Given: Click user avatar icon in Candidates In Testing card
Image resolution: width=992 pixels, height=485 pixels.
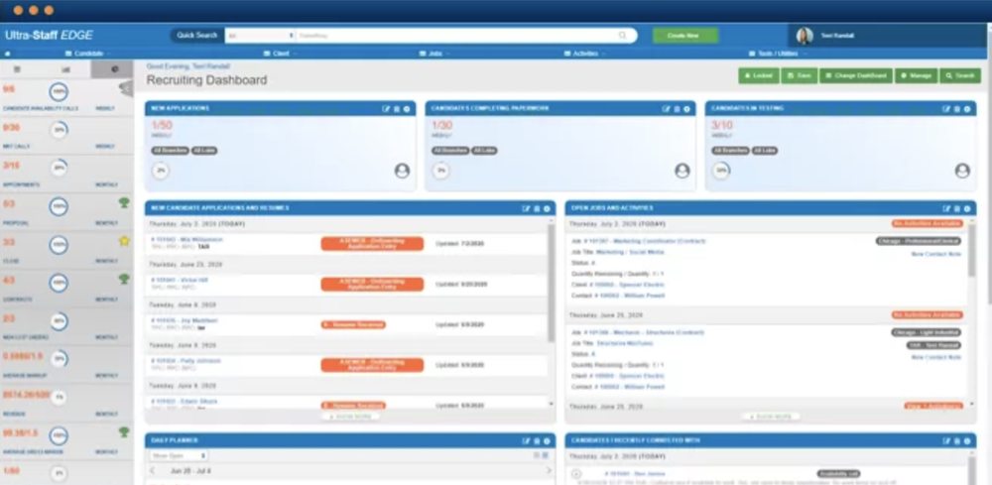Looking at the screenshot, I should (x=962, y=171).
